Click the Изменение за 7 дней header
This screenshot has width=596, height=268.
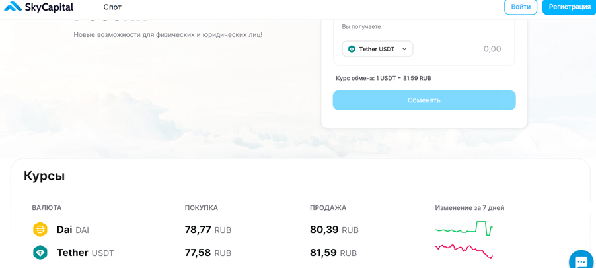point(469,208)
